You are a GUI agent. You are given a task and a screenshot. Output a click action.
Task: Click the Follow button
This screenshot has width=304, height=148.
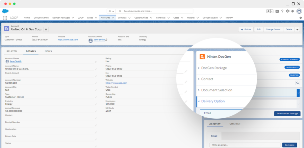[246, 29]
